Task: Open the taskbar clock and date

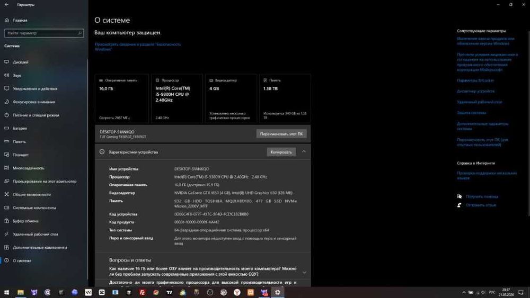Action: click(506, 292)
